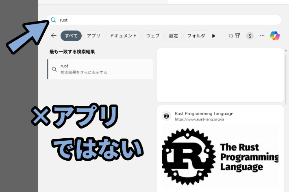This screenshot has width=289, height=192.
Task: Click the preview pane vertical scrollbar
Action: (286, 79)
